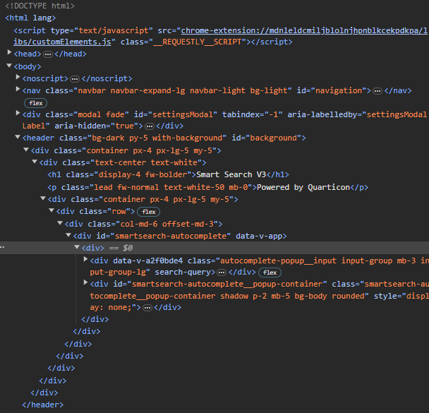Click the data-v-app attribute
Viewport: 429px width, 413px height.
[259, 236]
